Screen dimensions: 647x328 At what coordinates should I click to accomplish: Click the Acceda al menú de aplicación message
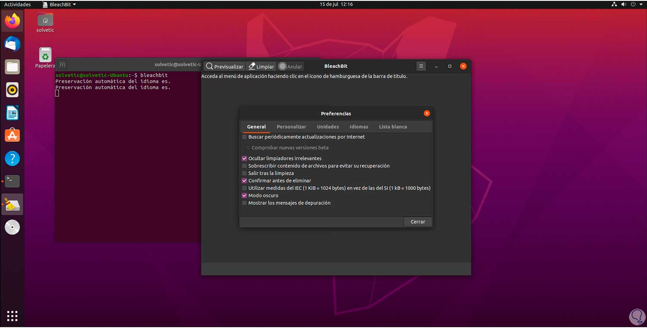(x=304, y=76)
